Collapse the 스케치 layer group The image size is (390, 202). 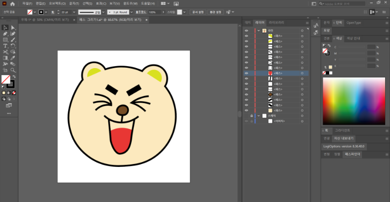pyautogui.click(x=259, y=116)
